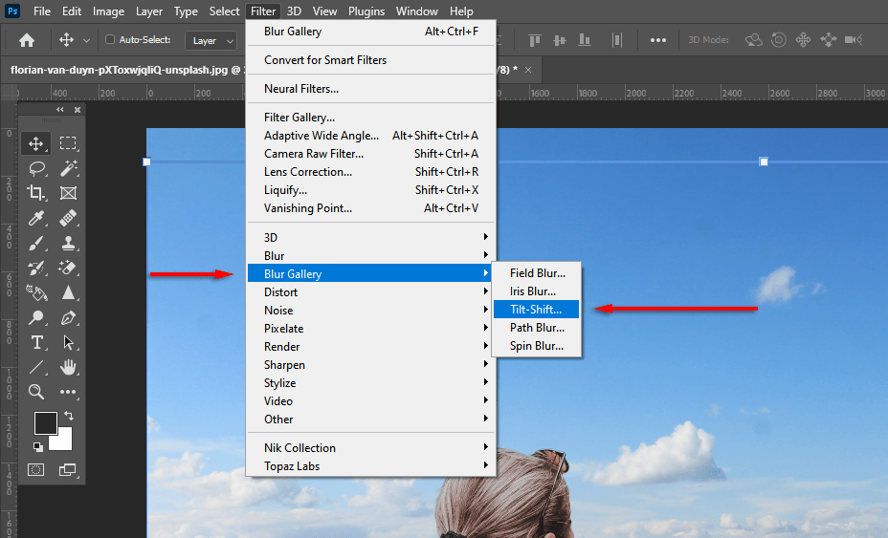Enable the Auto-Select checkbox

[x=110, y=40]
